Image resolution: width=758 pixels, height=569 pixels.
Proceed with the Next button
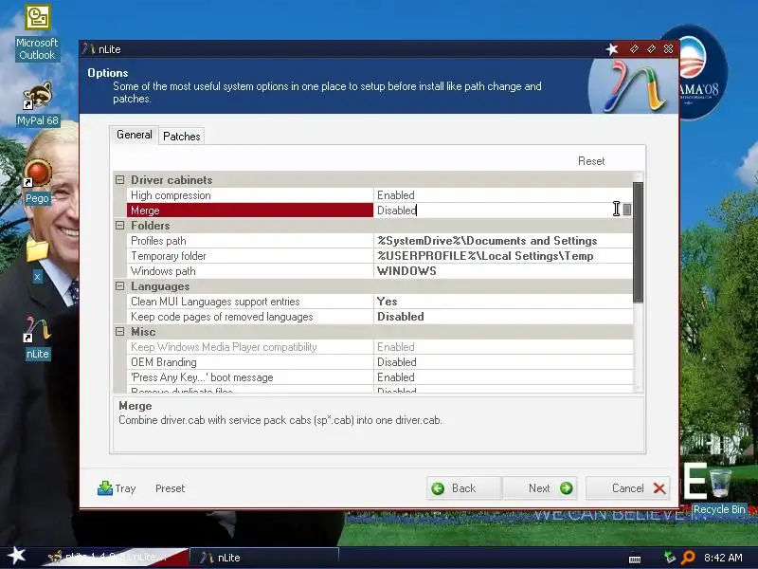[x=539, y=488]
